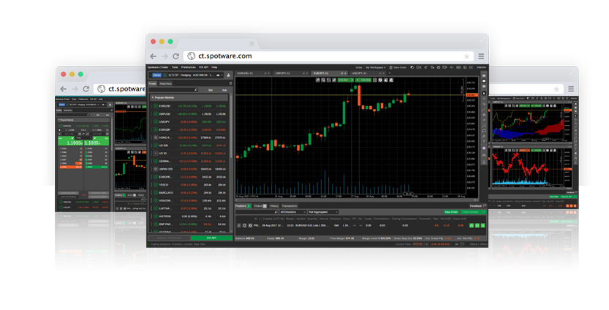Open the Preferences menu
The height and width of the screenshot is (310, 609).
pos(187,67)
